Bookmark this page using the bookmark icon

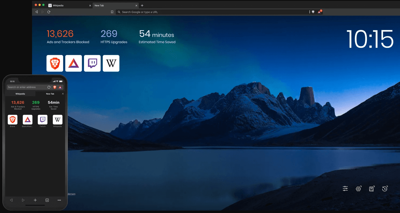112,12
